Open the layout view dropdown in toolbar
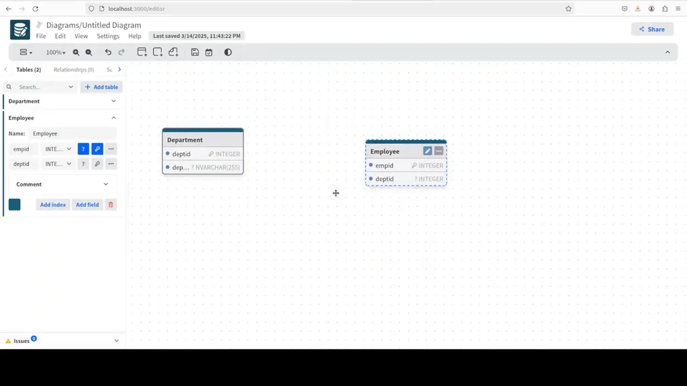 [x=26, y=52]
